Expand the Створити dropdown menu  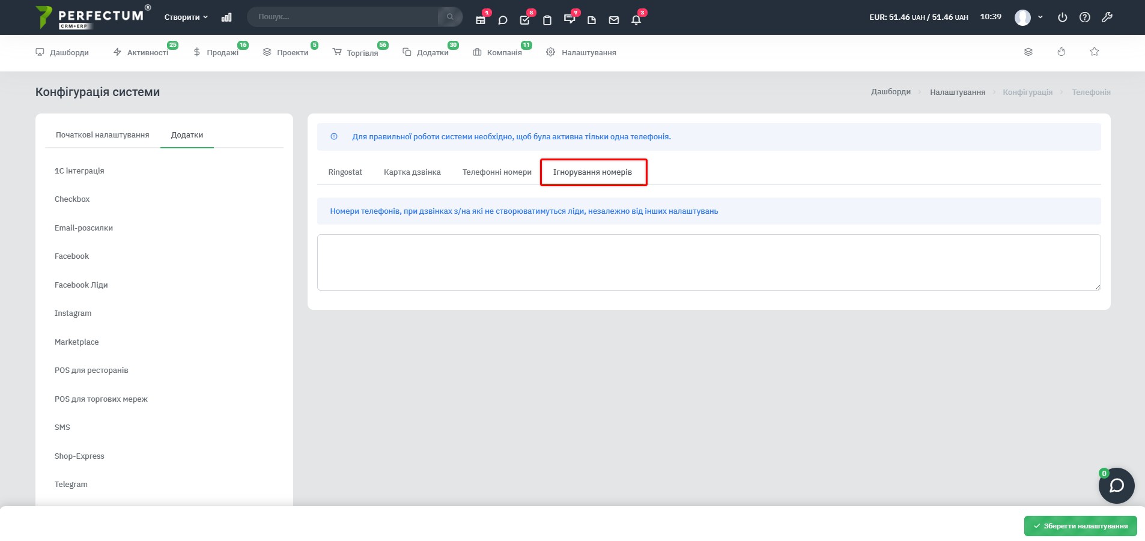186,17
